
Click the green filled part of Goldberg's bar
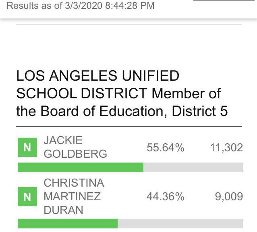(x=81, y=167)
